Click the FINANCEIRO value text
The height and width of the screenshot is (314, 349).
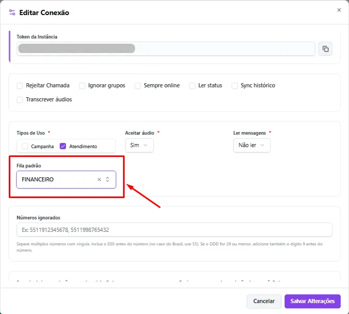[x=37, y=179]
